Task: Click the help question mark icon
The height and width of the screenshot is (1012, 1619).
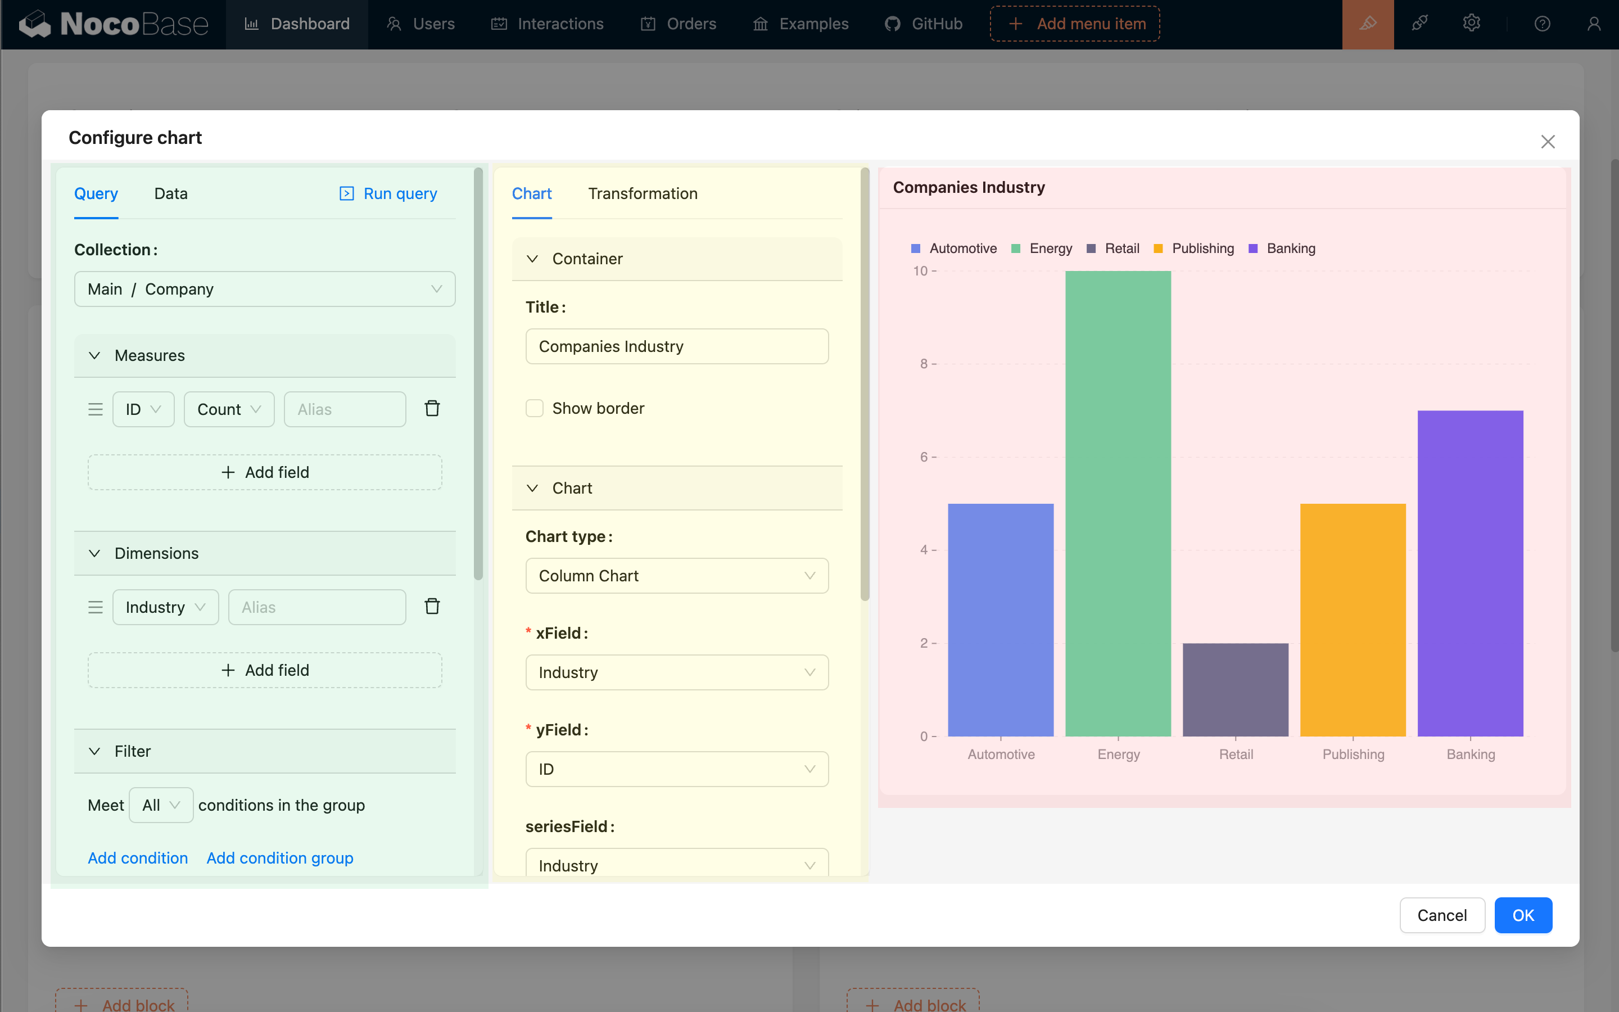Action: coord(1542,24)
